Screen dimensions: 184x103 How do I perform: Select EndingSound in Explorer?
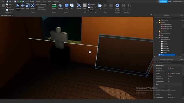[x=167, y=24]
